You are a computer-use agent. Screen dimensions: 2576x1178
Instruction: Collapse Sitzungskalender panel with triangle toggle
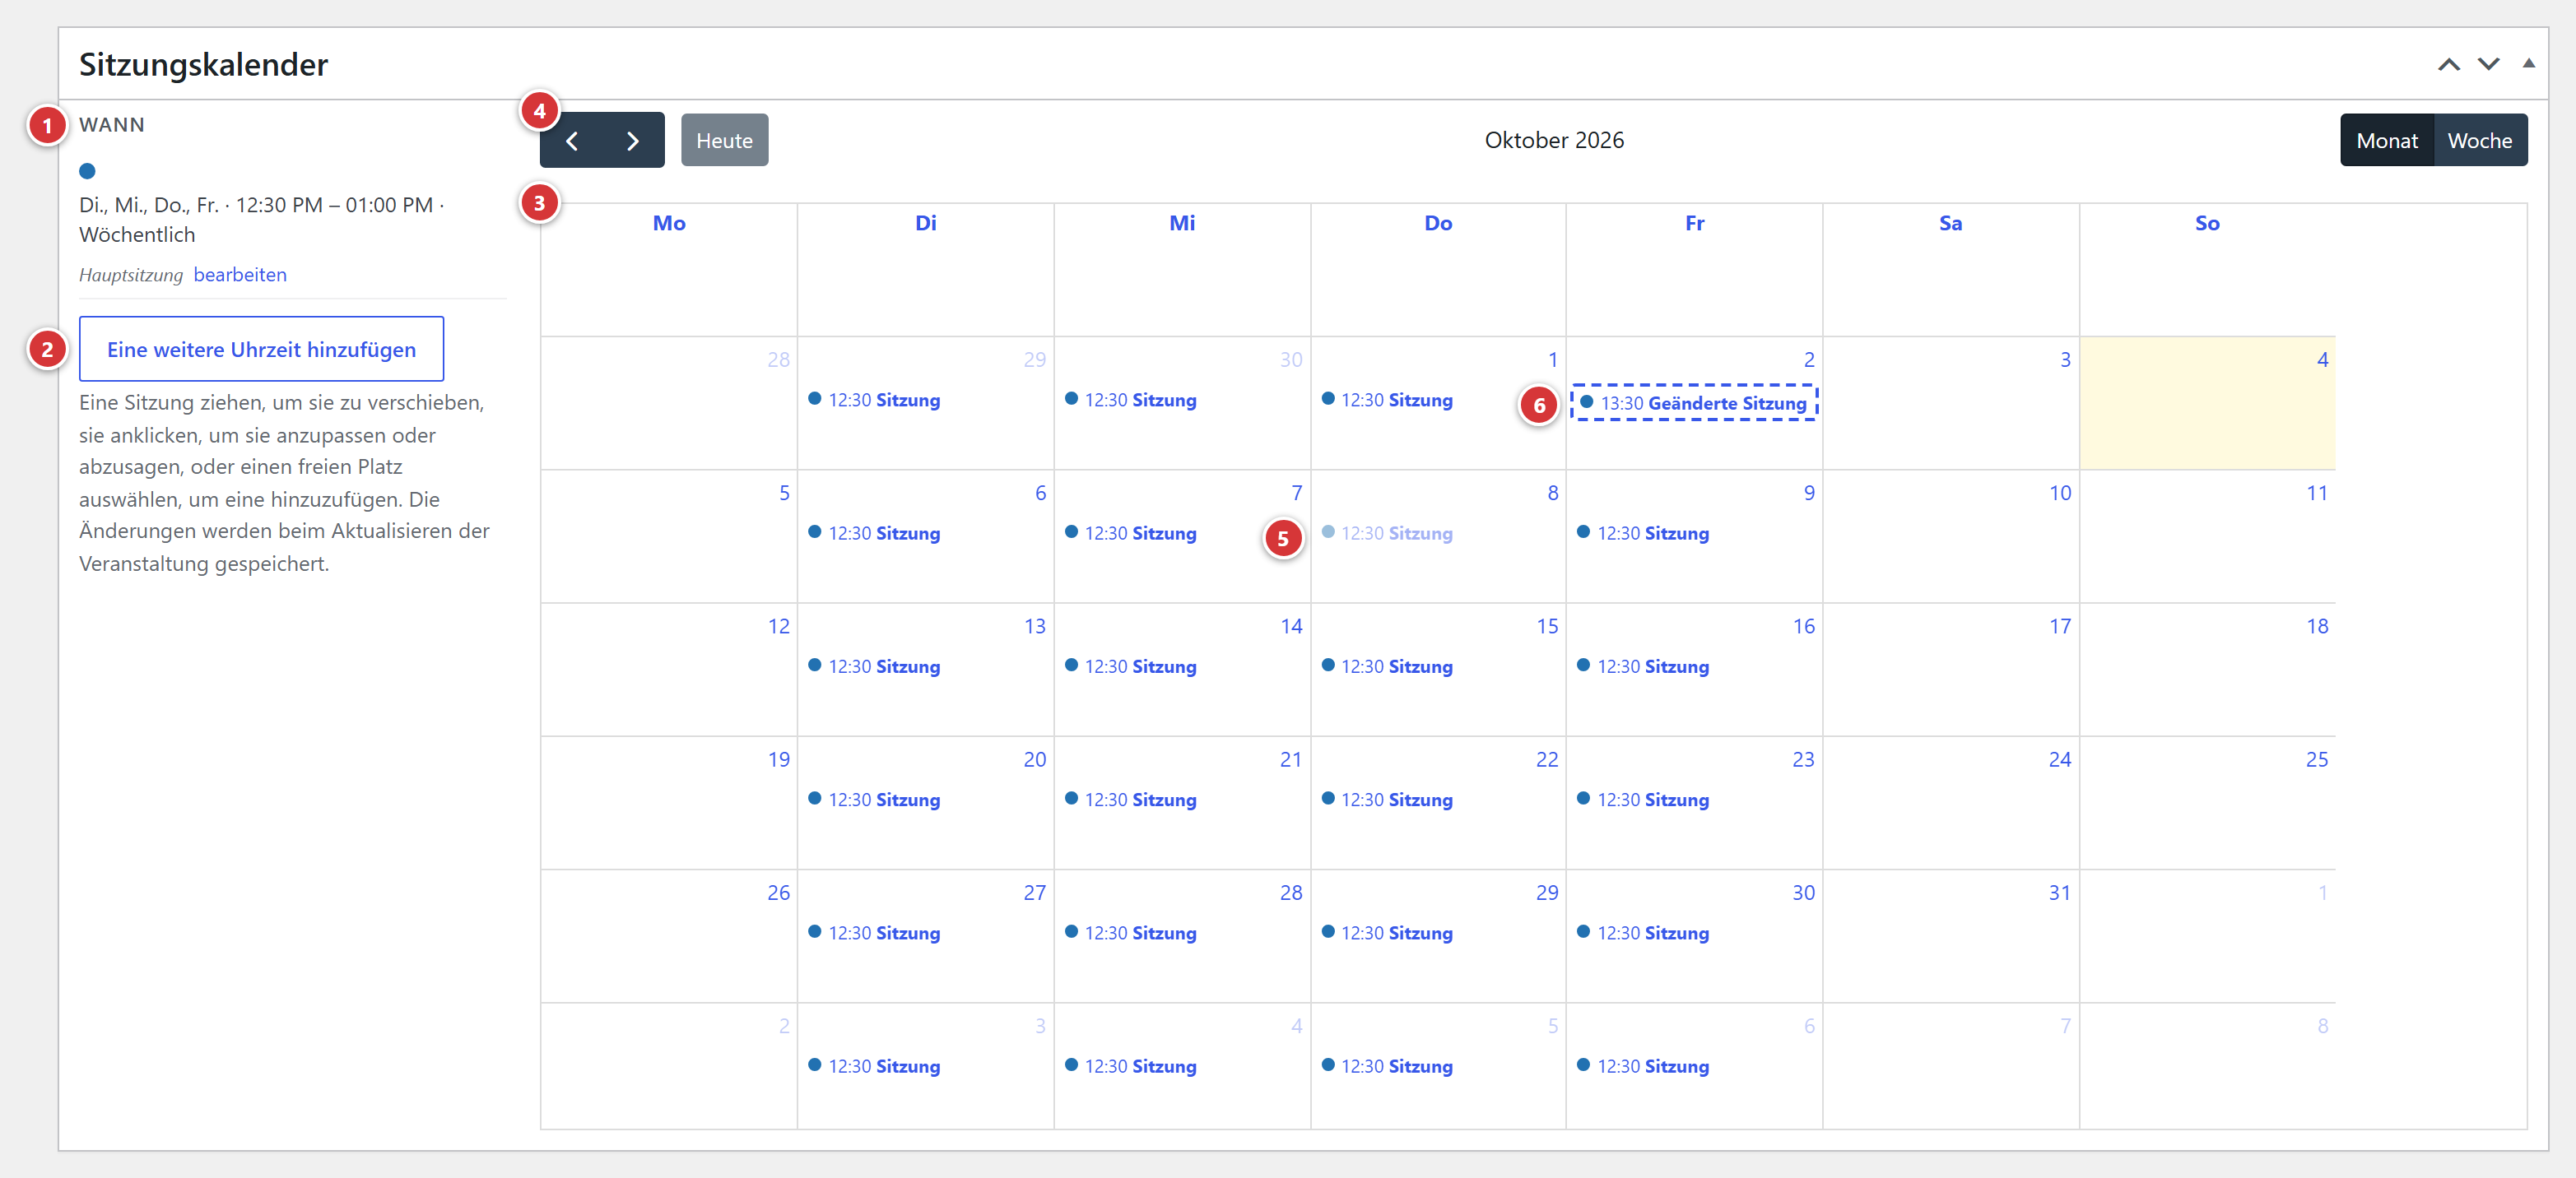click(2528, 64)
